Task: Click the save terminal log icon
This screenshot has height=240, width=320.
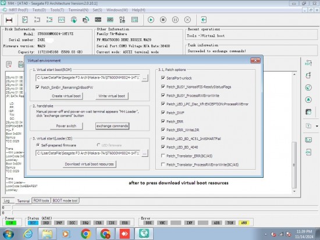Action: [x=21, y=65]
